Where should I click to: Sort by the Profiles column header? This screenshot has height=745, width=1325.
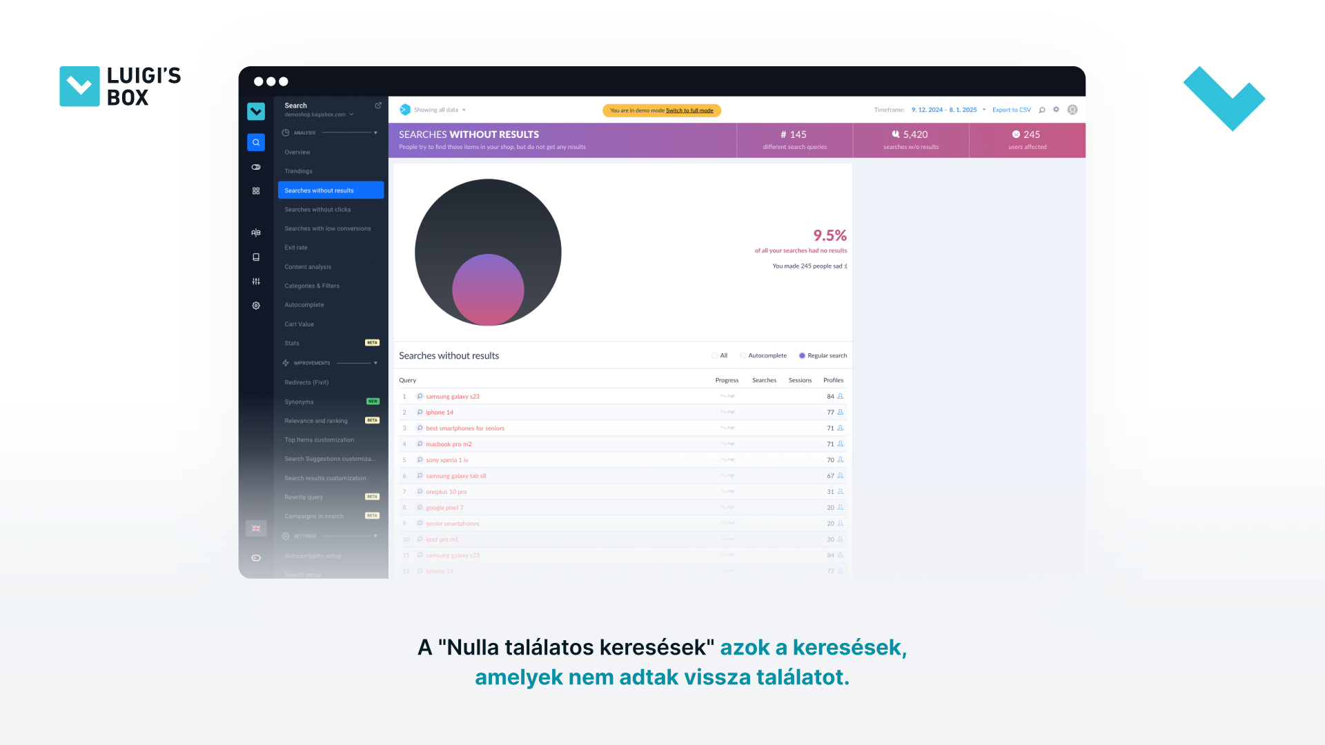pos(834,380)
